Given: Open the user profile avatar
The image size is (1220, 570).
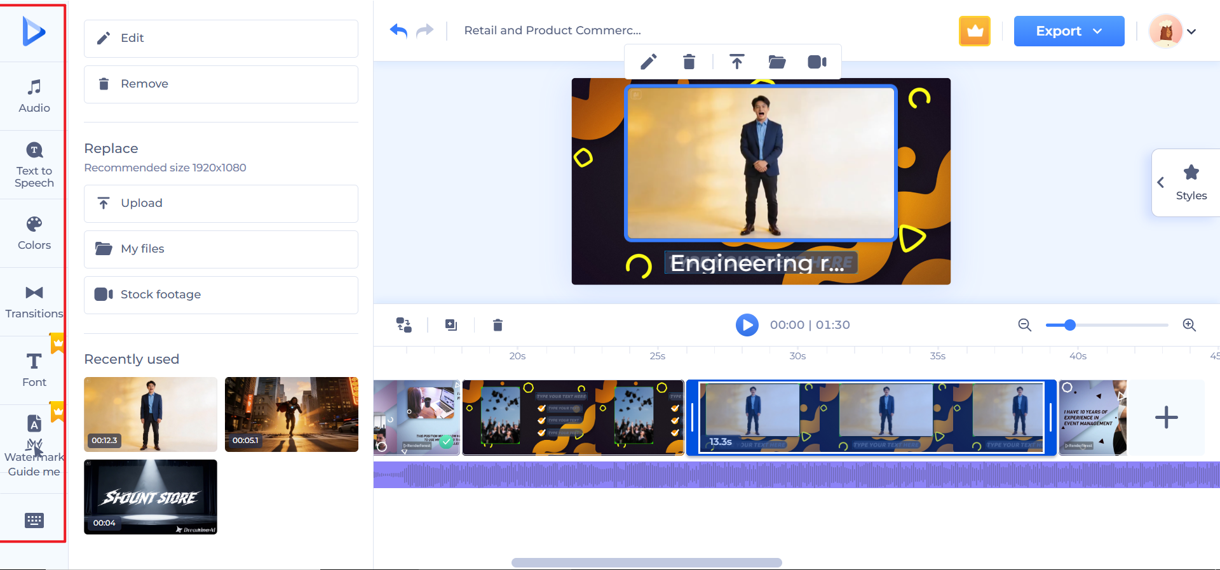Looking at the screenshot, I should click(1166, 31).
